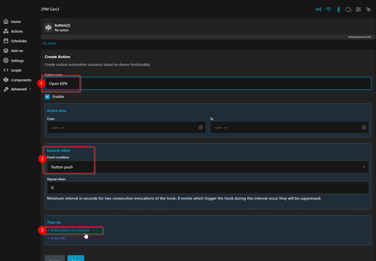The height and width of the screenshot is (261, 376).
Task: Click the RSS-style feed status icon
Action: (358, 9)
